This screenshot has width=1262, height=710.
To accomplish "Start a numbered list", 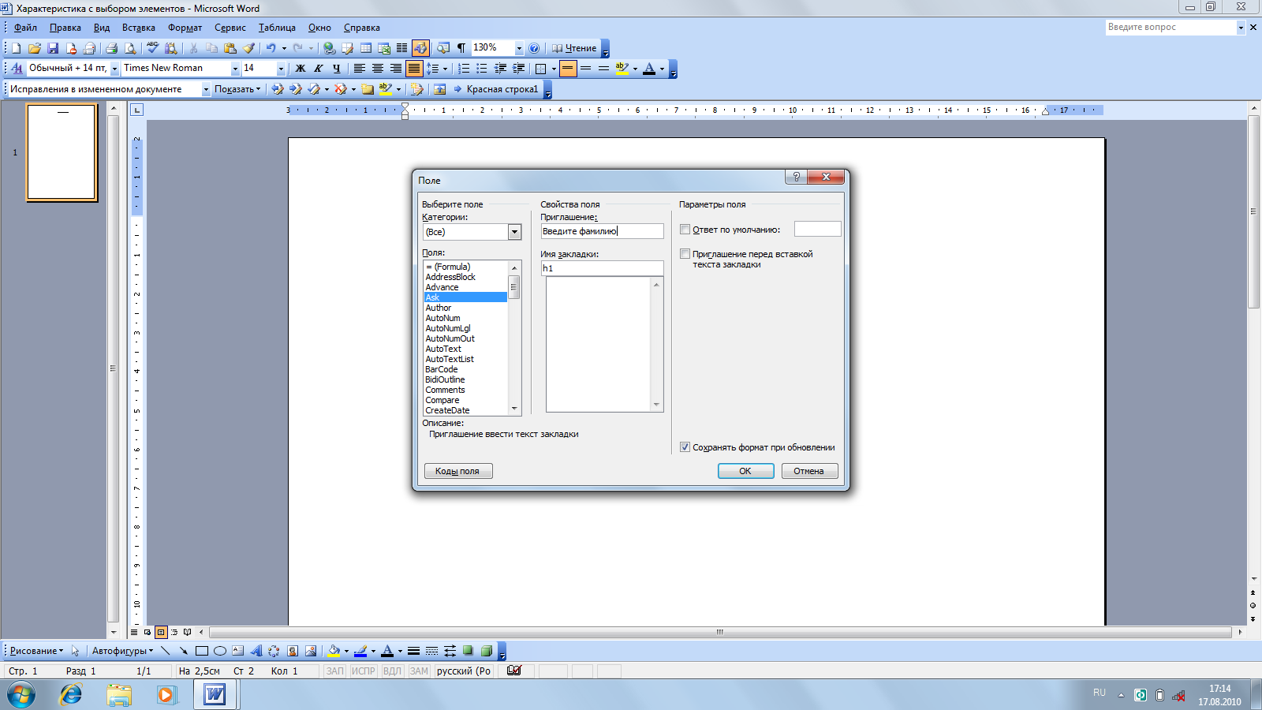I will click(464, 69).
